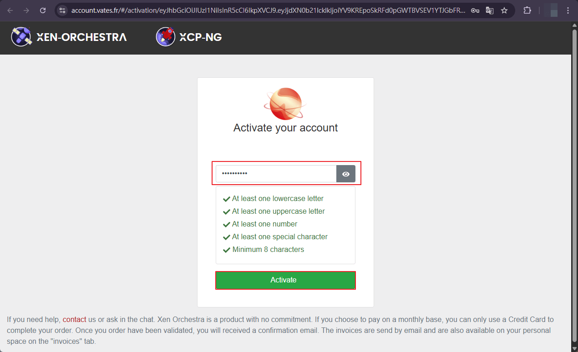Reload the page with the refresh icon

pyautogui.click(x=43, y=10)
